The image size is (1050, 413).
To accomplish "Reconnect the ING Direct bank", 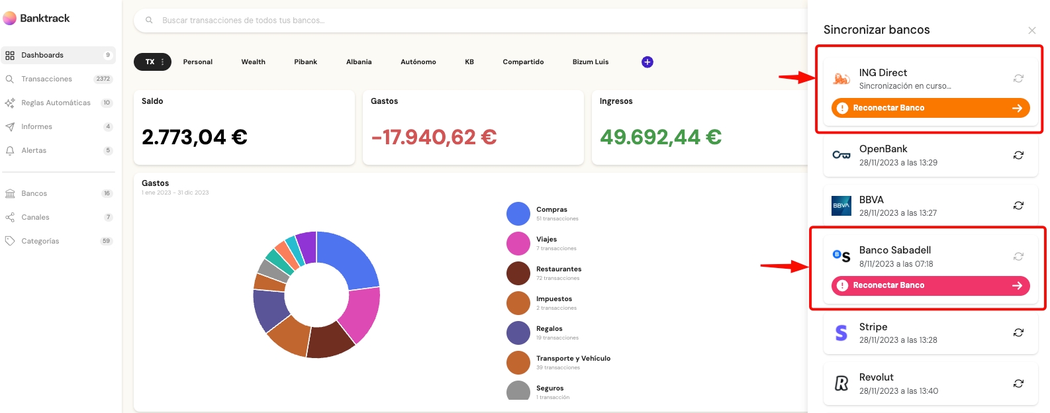I will [930, 108].
